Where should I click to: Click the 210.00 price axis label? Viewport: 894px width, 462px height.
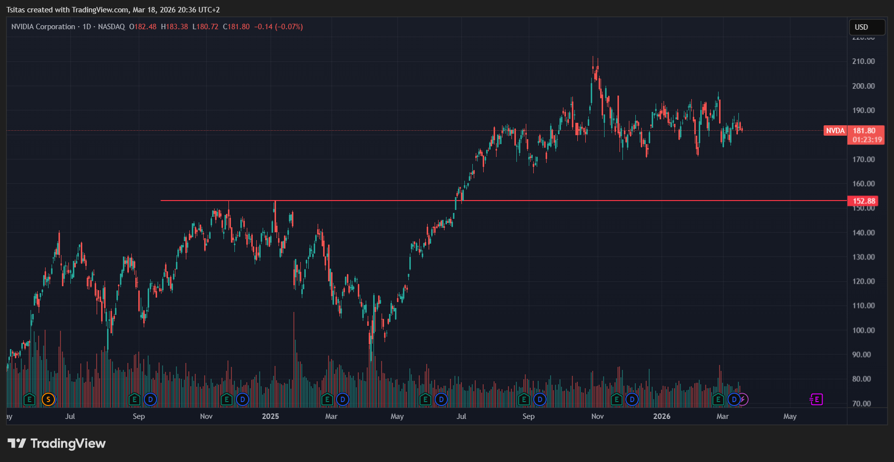(863, 61)
